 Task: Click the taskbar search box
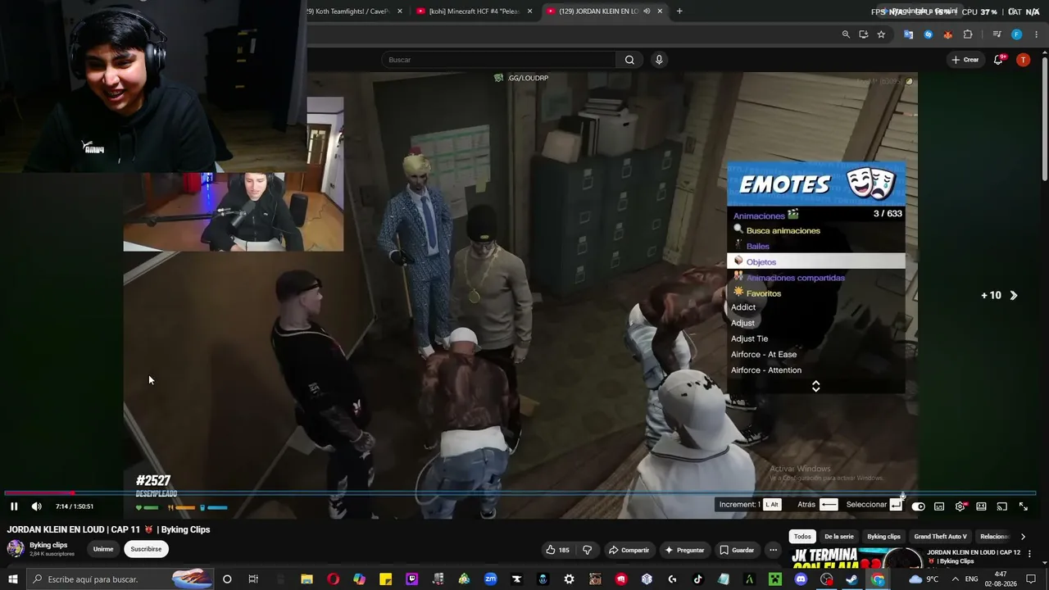[119, 579]
